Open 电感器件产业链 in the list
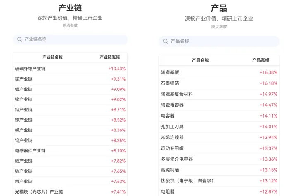This screenshot has width=289, height=196. click(x=70, y=151)
